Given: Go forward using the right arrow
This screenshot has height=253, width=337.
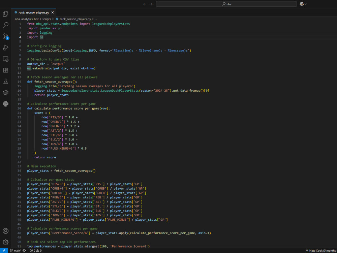Looking at the screenshot, I should [151, 4].
